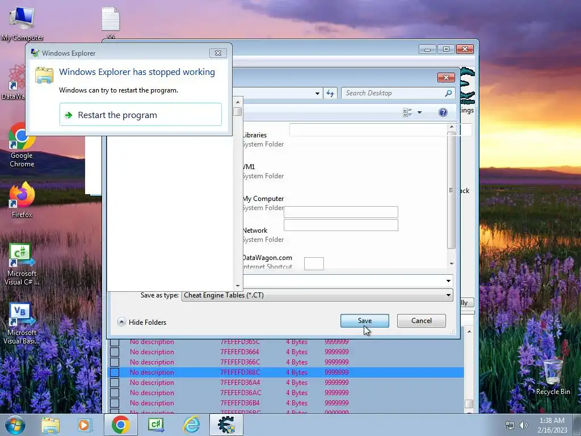Select the DataWagon.com internet shortcut
This screenshot has height=436, width=581.
coord(268,262)
